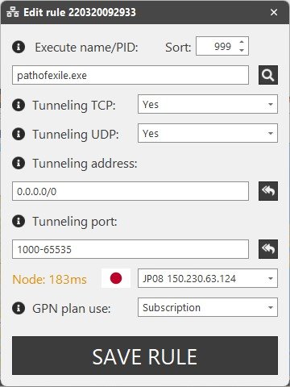The height and width of the screenshot is (387, 290).
Task: Click the SAVE RULE button
Action: 145,356
